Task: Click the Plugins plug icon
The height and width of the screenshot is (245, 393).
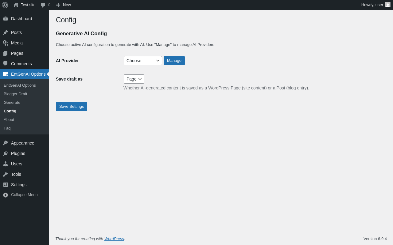Action: [6, 153]
